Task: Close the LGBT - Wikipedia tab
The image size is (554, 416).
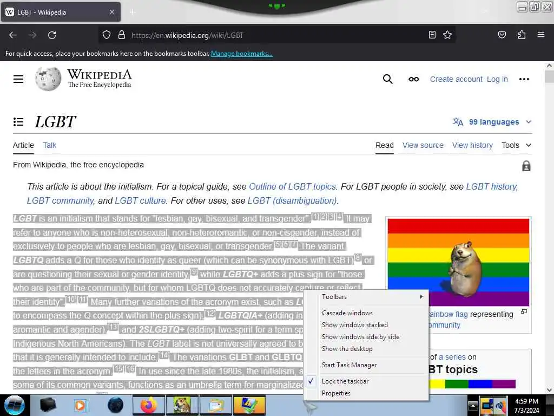Action: pyautogui.click(x=112, y=12)
